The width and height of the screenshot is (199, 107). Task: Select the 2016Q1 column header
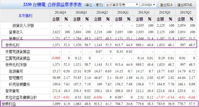tap(123, 12)
